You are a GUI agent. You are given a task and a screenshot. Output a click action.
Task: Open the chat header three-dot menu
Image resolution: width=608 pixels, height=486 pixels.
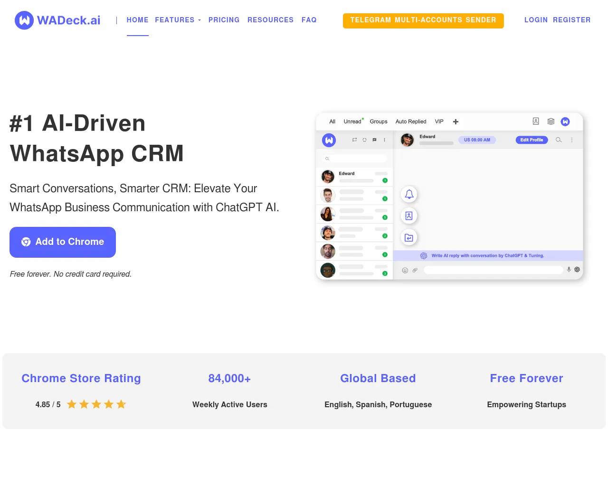click(572, 140)
